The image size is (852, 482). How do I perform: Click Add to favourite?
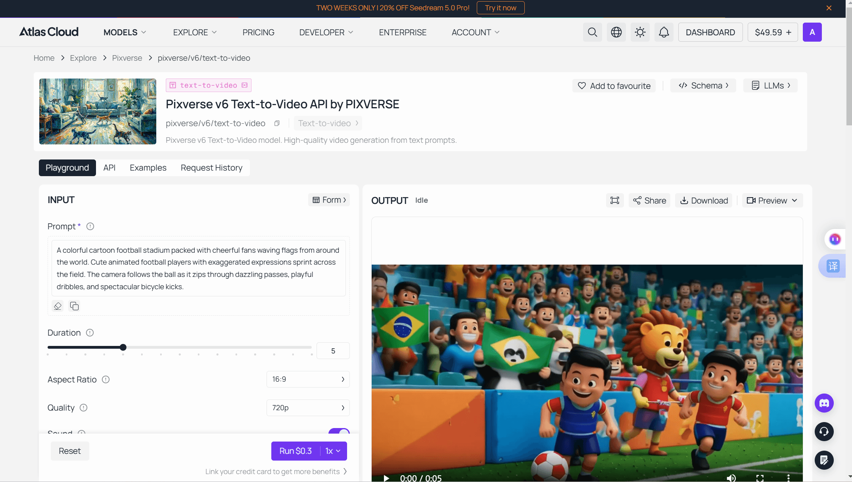point(614,86)
